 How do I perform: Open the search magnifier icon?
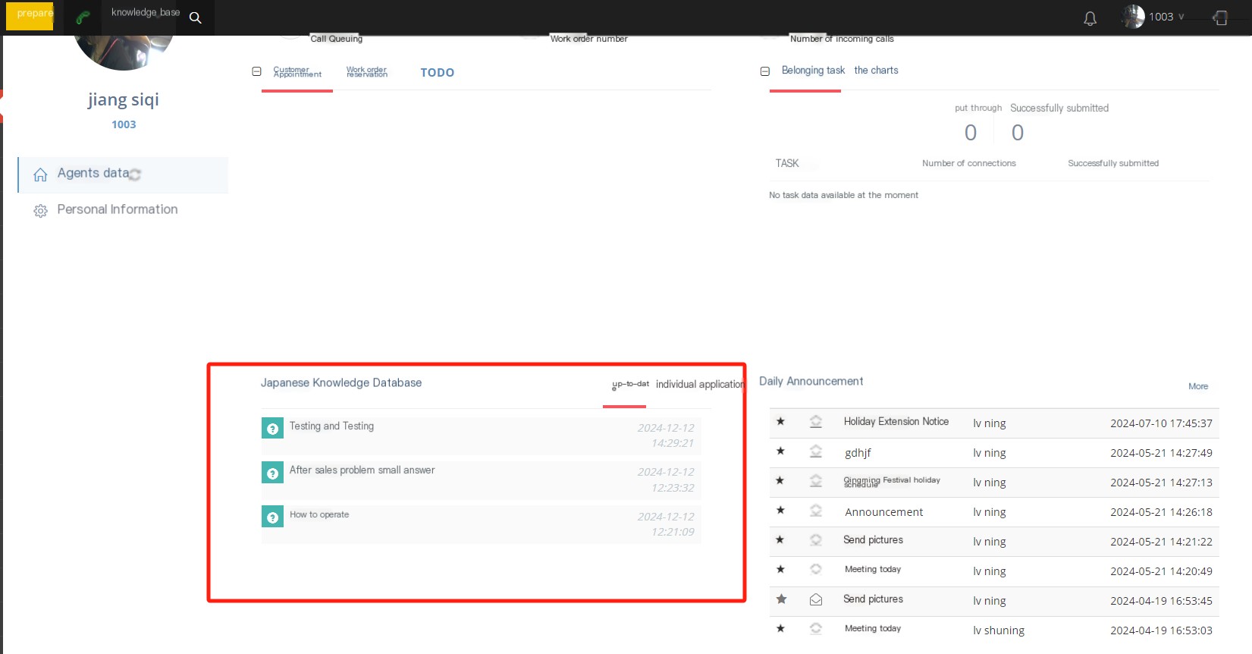[x=195, y=17]
